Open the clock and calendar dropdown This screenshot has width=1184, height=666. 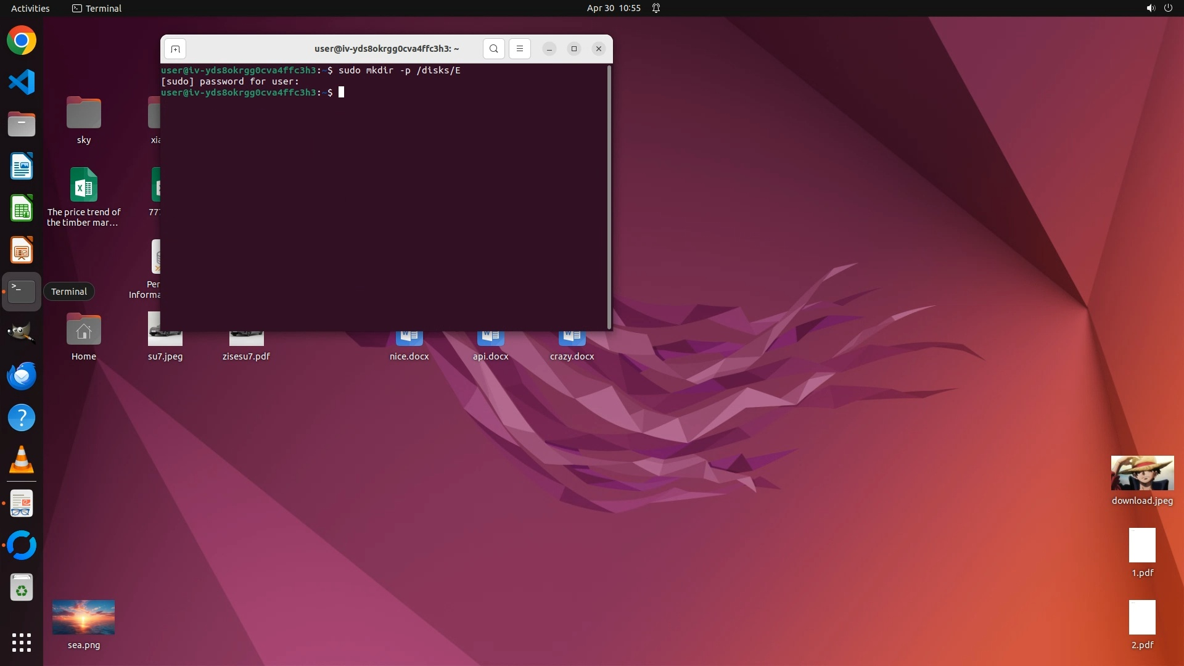(613, 8)
